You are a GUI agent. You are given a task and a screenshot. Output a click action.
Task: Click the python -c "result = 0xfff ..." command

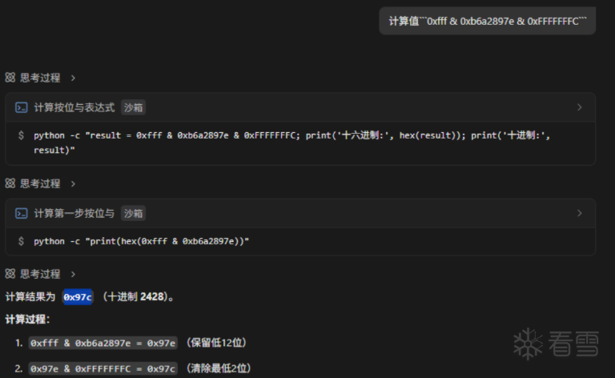[x=291, y=143]
